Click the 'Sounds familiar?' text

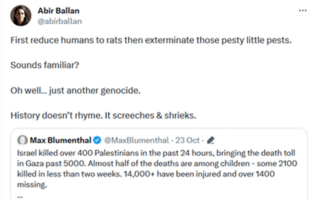click(x=45, y=65)
